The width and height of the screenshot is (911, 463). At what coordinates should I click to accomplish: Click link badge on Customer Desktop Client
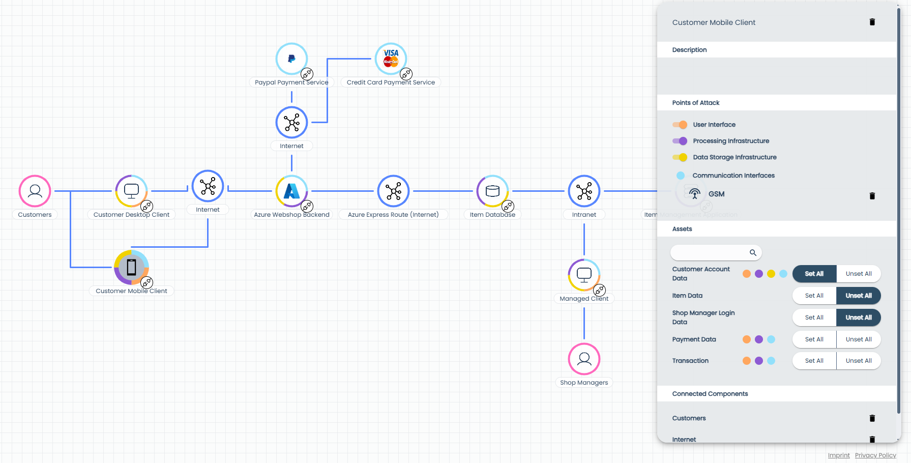(x=147, y=206)
